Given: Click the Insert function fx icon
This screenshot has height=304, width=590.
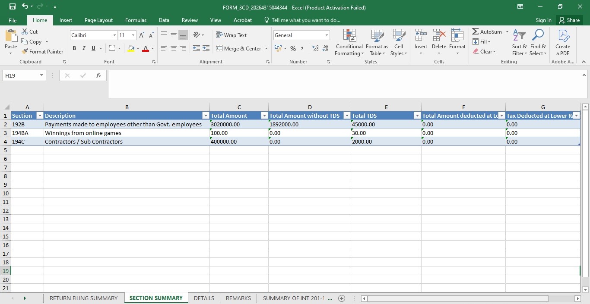Looking at the screenshot, I should coord(98,75).
